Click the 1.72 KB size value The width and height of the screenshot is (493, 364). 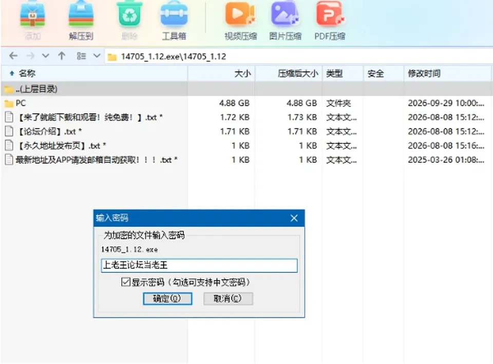(x=235, y=117)
